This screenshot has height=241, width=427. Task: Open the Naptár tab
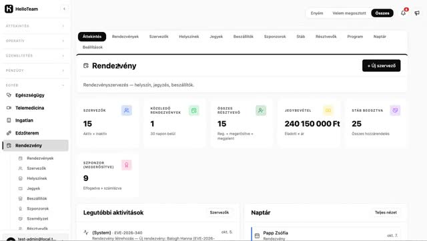[380, 37]
